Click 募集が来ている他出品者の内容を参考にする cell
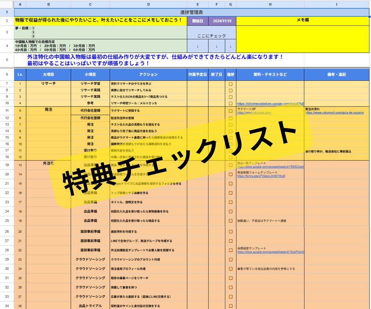Screen dimensions: 371x309 [x=270, y=269]
